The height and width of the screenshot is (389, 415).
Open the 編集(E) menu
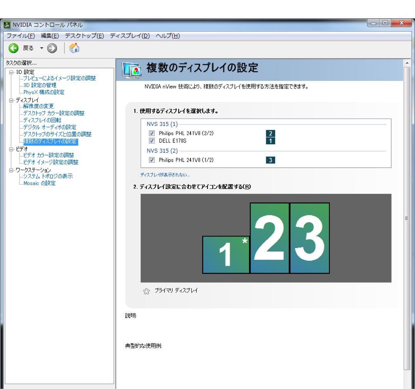(x=50, y=36)
